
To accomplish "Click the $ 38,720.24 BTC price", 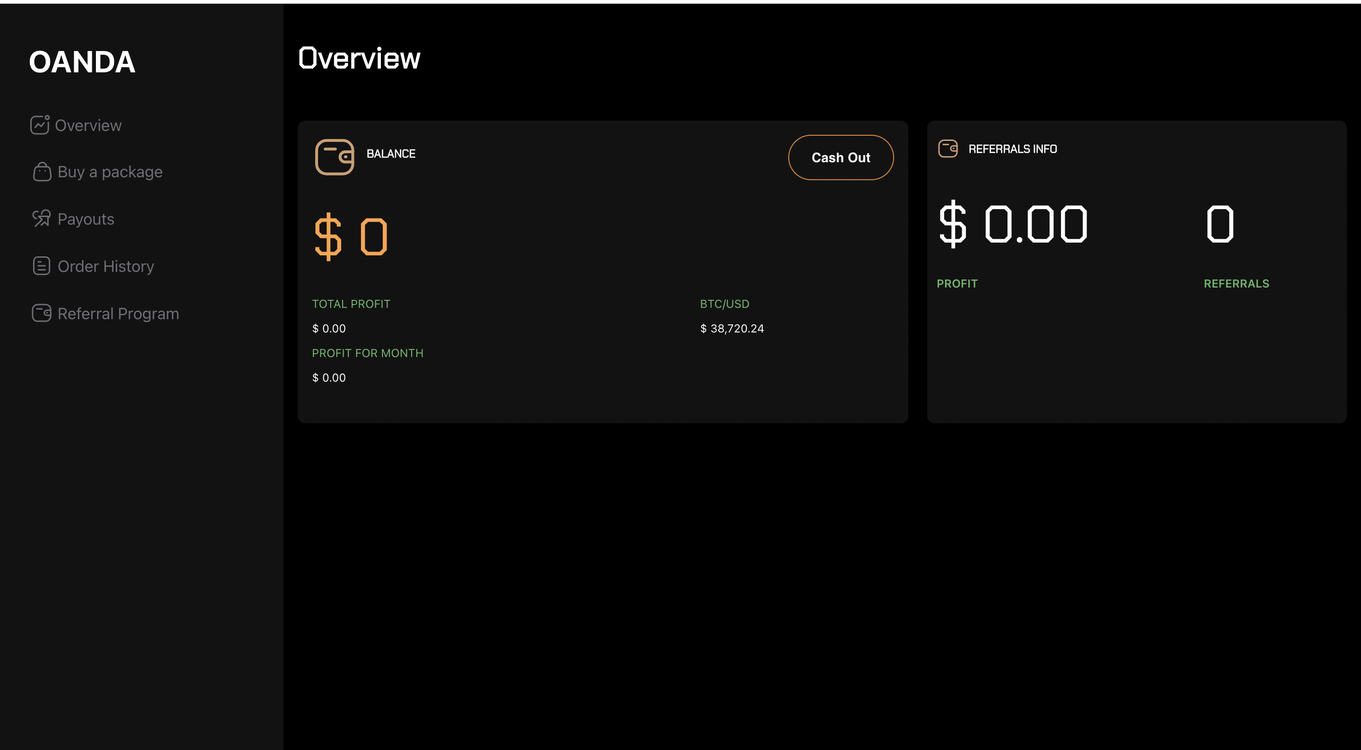I will click(732, 328).
